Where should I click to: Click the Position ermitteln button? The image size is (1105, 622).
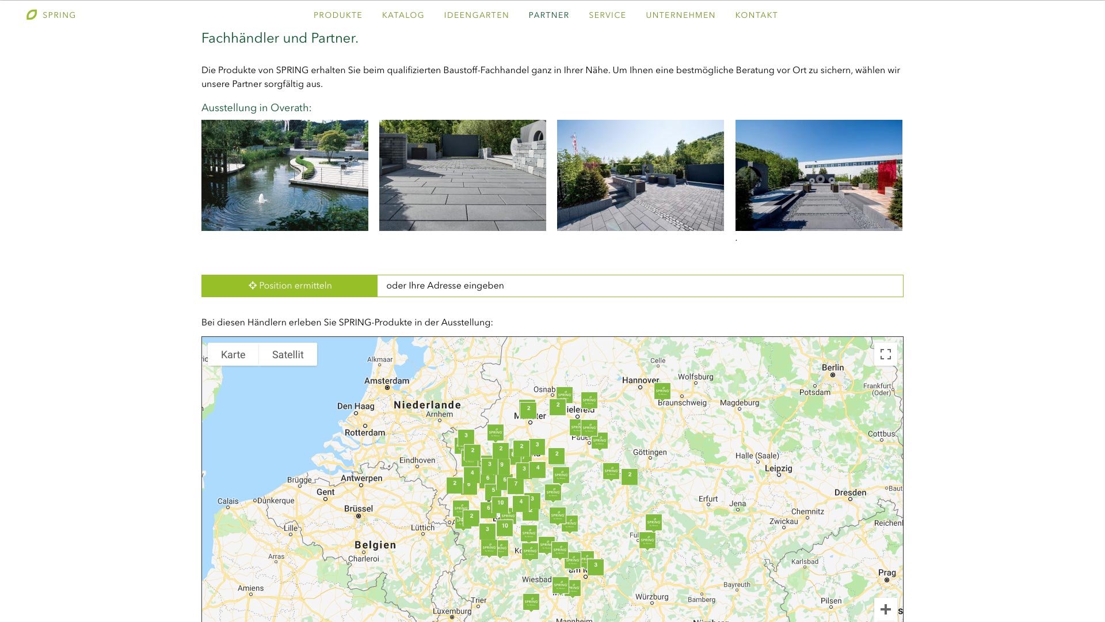289,286
